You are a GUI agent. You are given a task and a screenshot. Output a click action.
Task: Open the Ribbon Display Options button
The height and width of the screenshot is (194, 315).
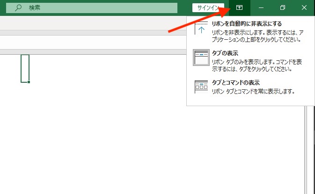239,7
